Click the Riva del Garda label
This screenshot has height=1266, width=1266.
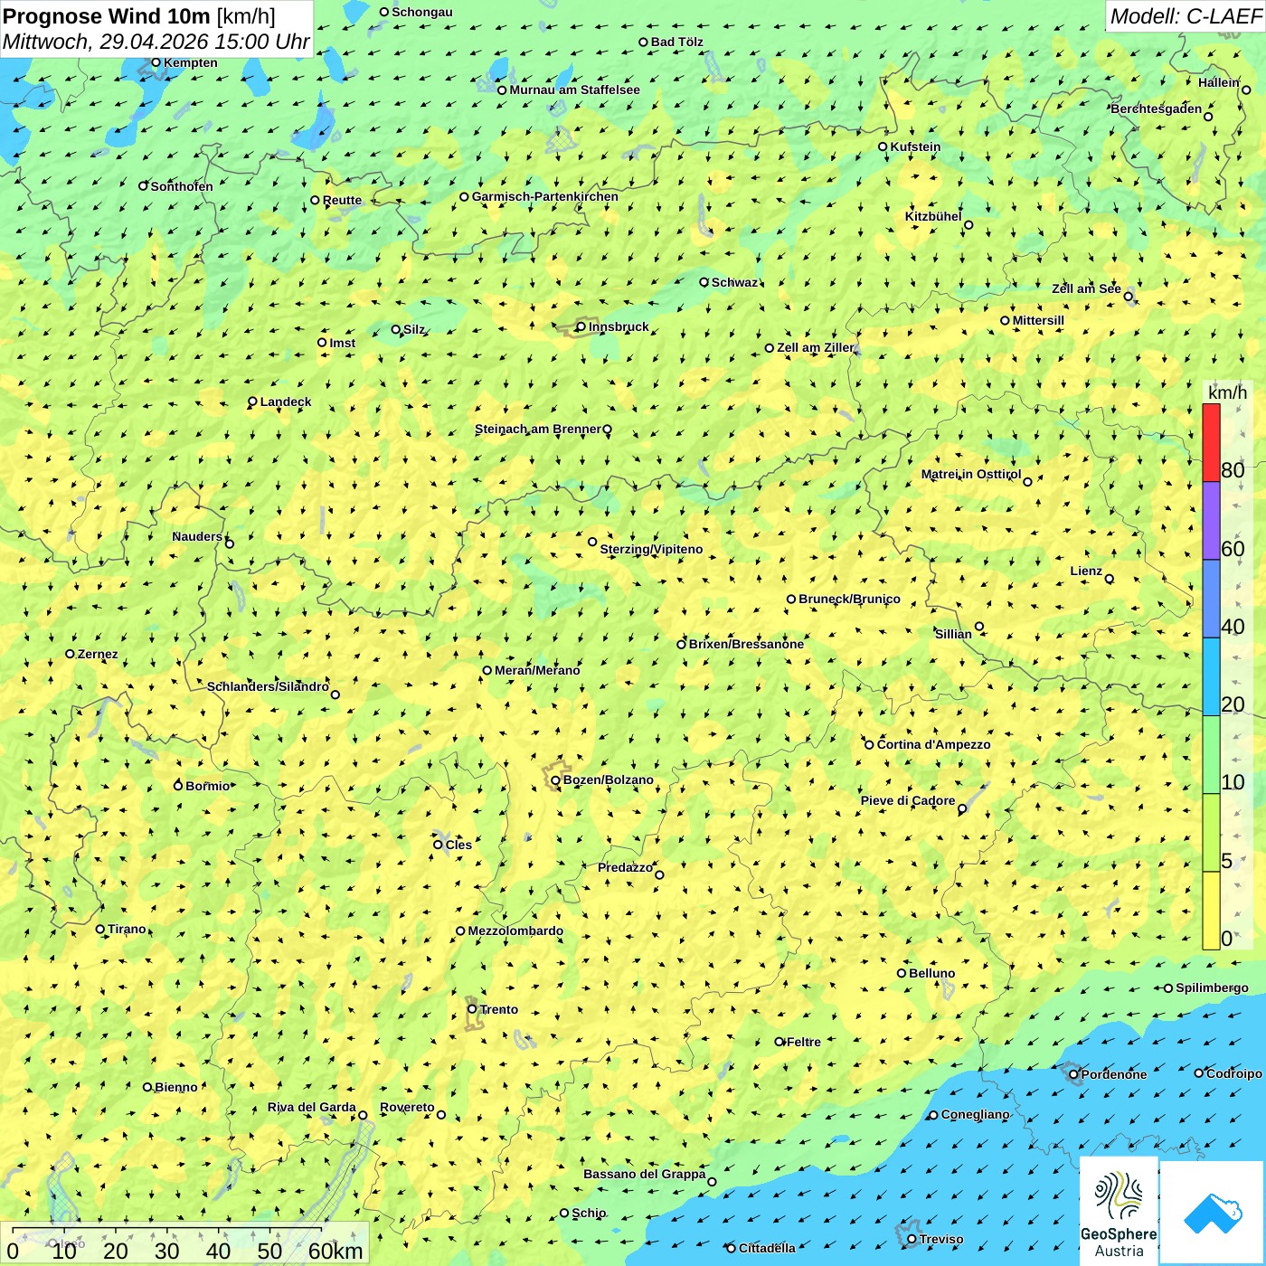coord(311,1107)
